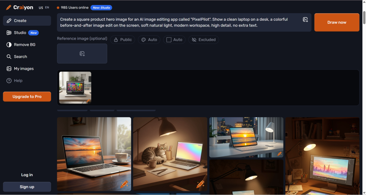This screenshot has width=366, height=195.
Task: Open the Create section in sidebar
Action: [x=27, y=21]
